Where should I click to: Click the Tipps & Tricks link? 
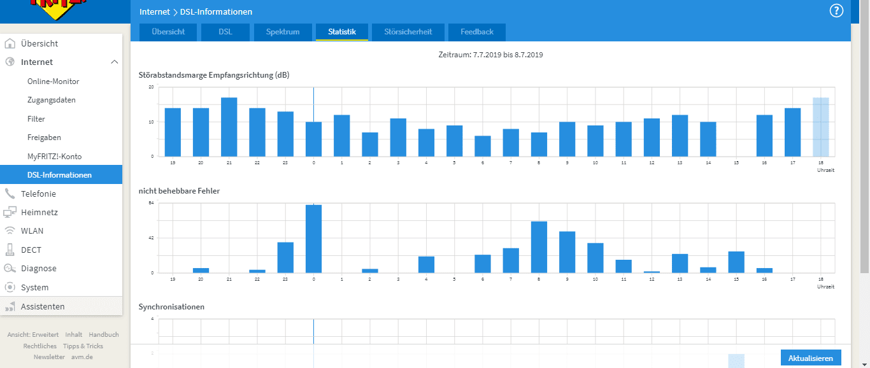coord(83,346)
